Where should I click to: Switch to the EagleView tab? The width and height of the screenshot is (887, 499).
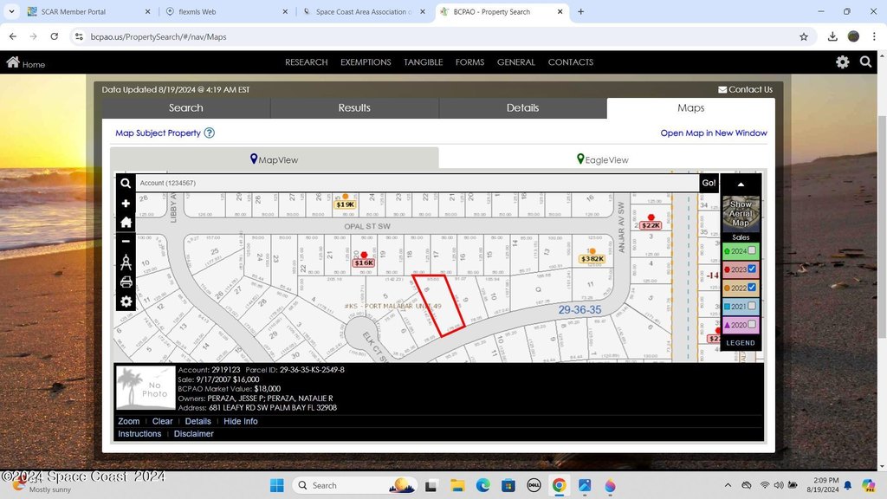coord(602,159)
